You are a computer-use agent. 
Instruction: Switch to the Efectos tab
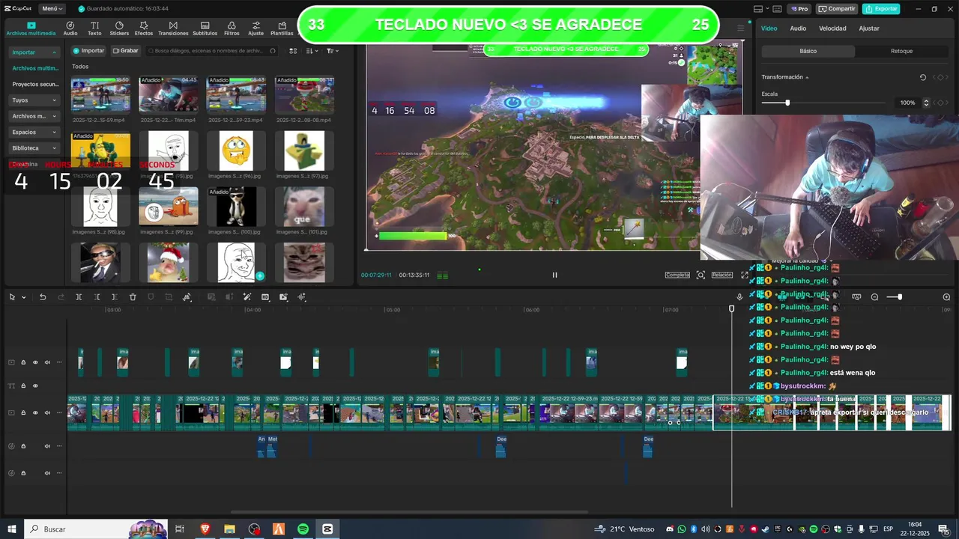click(x=144, y=28)
